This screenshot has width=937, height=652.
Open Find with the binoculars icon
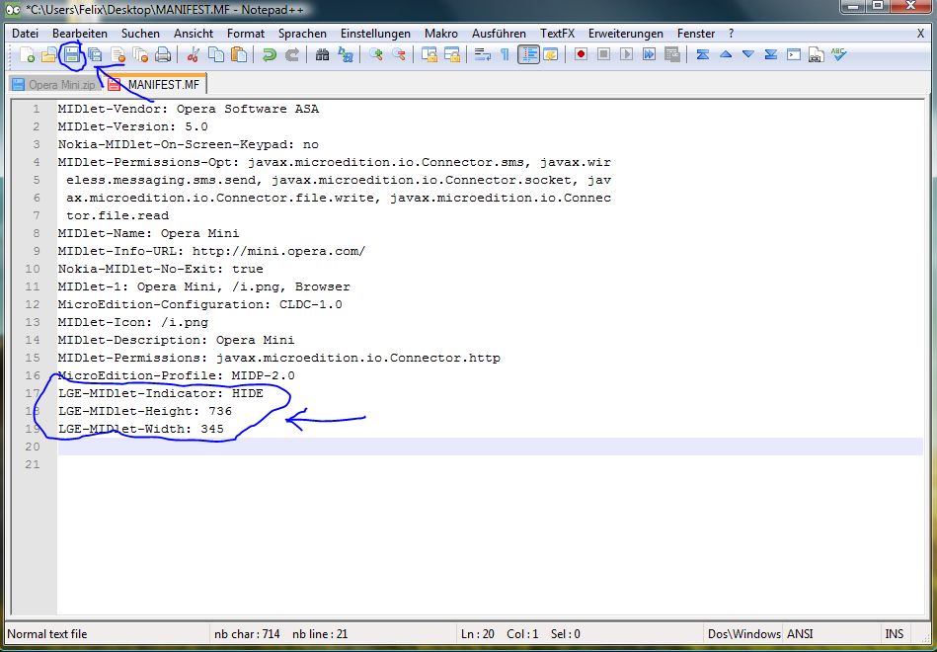point(322,55)
